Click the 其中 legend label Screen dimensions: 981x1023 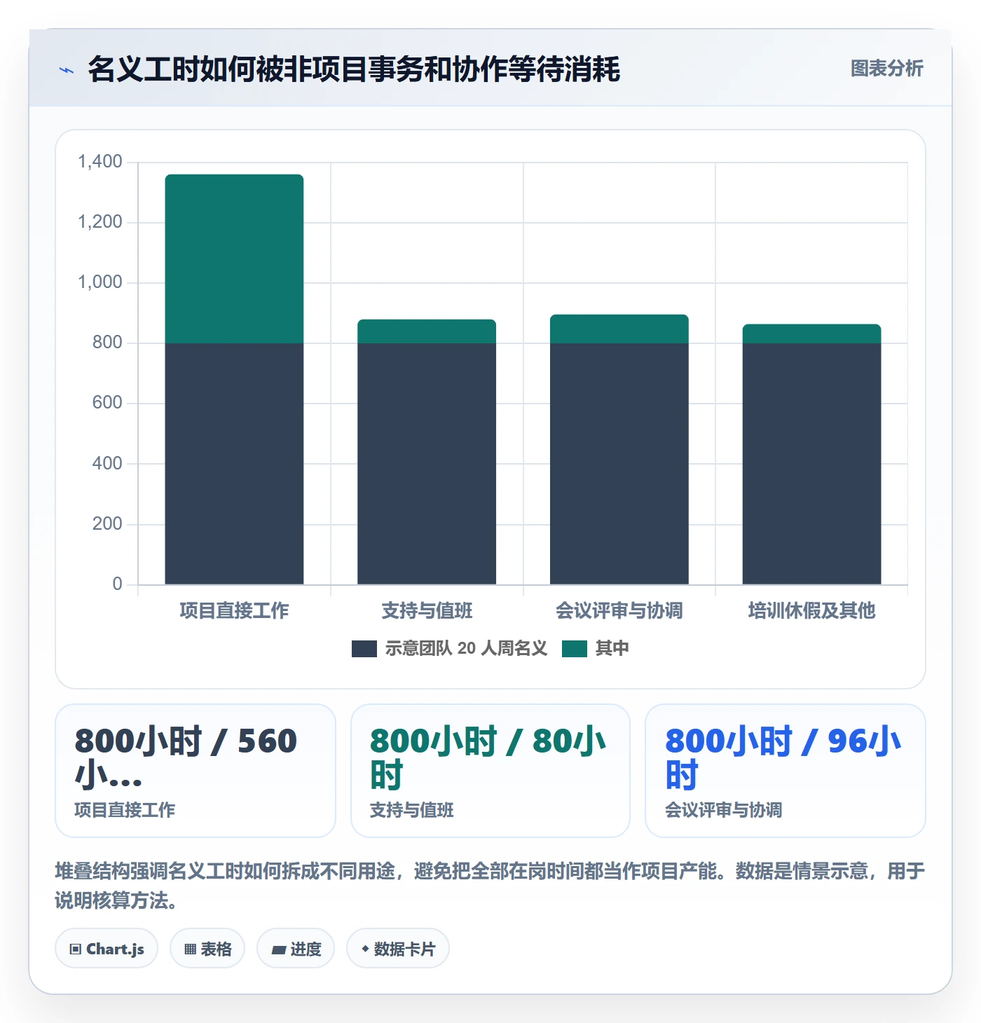(612, 649)
